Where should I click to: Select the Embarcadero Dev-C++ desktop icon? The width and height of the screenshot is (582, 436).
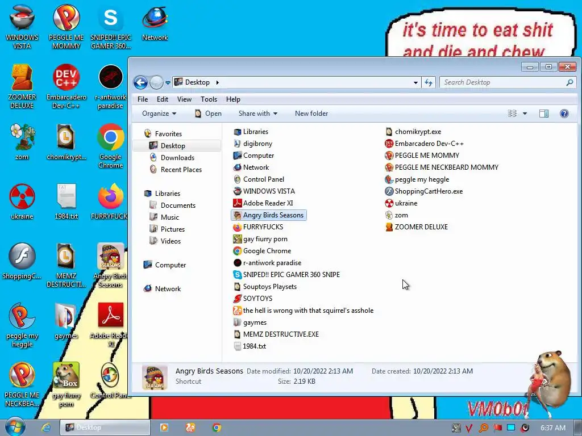click(x=66, y=86)
